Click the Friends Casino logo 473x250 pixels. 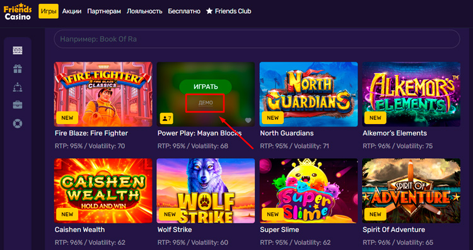point(18,12)
